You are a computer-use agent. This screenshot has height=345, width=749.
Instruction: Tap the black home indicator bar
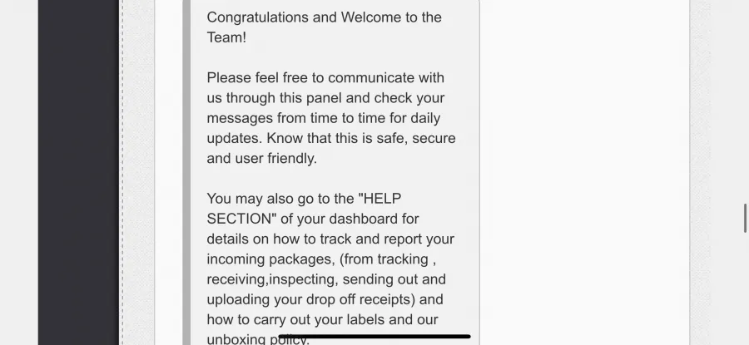tap(374, 337)
